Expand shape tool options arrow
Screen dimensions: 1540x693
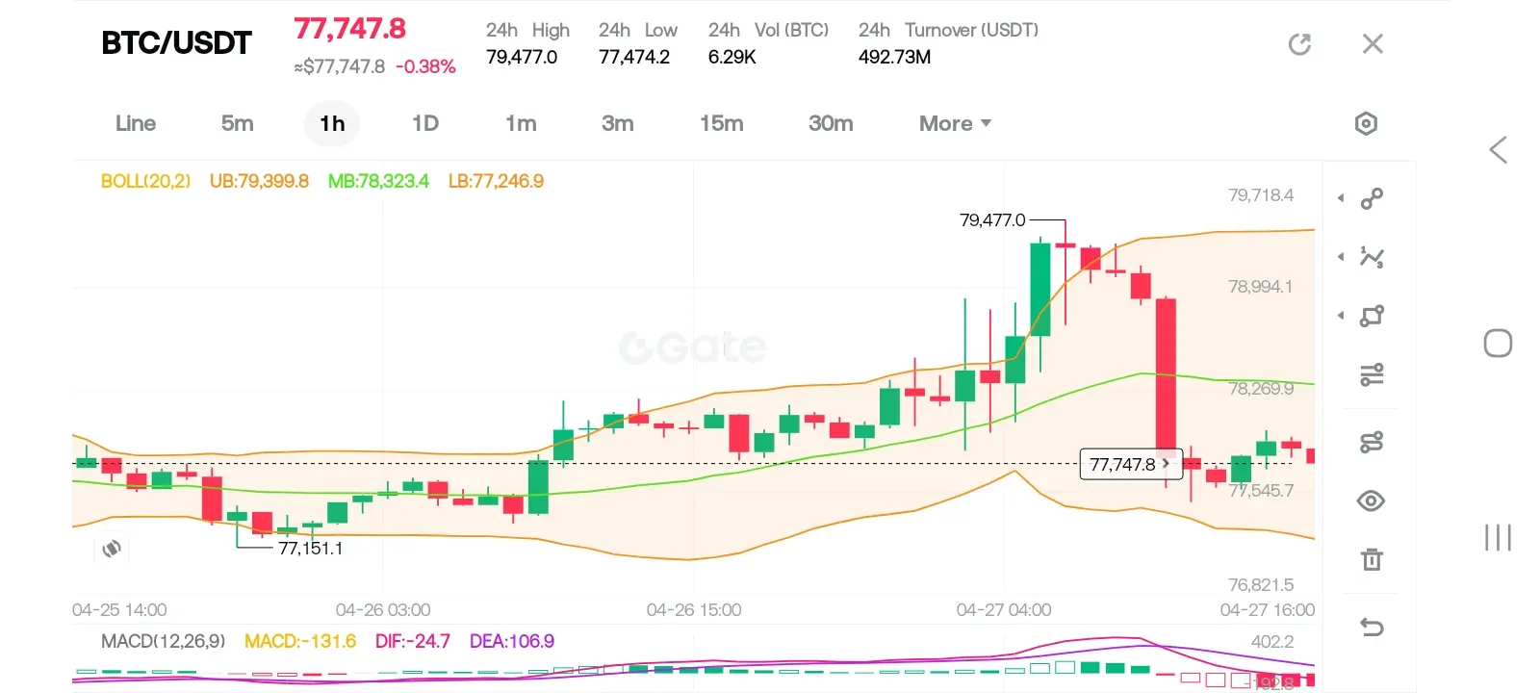(1341, 316)
